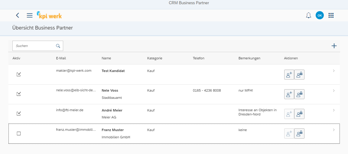
Task: Click the search magnifier icon
Action: click(58, 46)
